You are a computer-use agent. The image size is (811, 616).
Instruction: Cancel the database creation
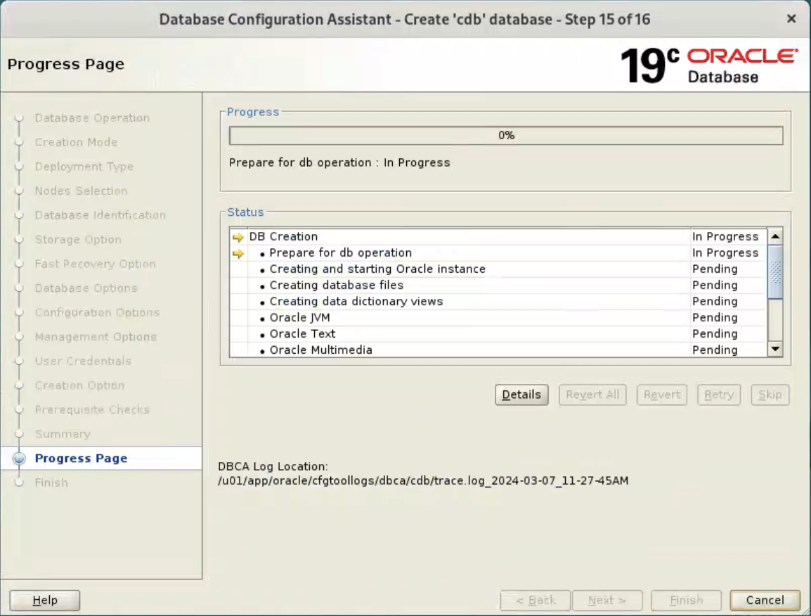point(765,601)
